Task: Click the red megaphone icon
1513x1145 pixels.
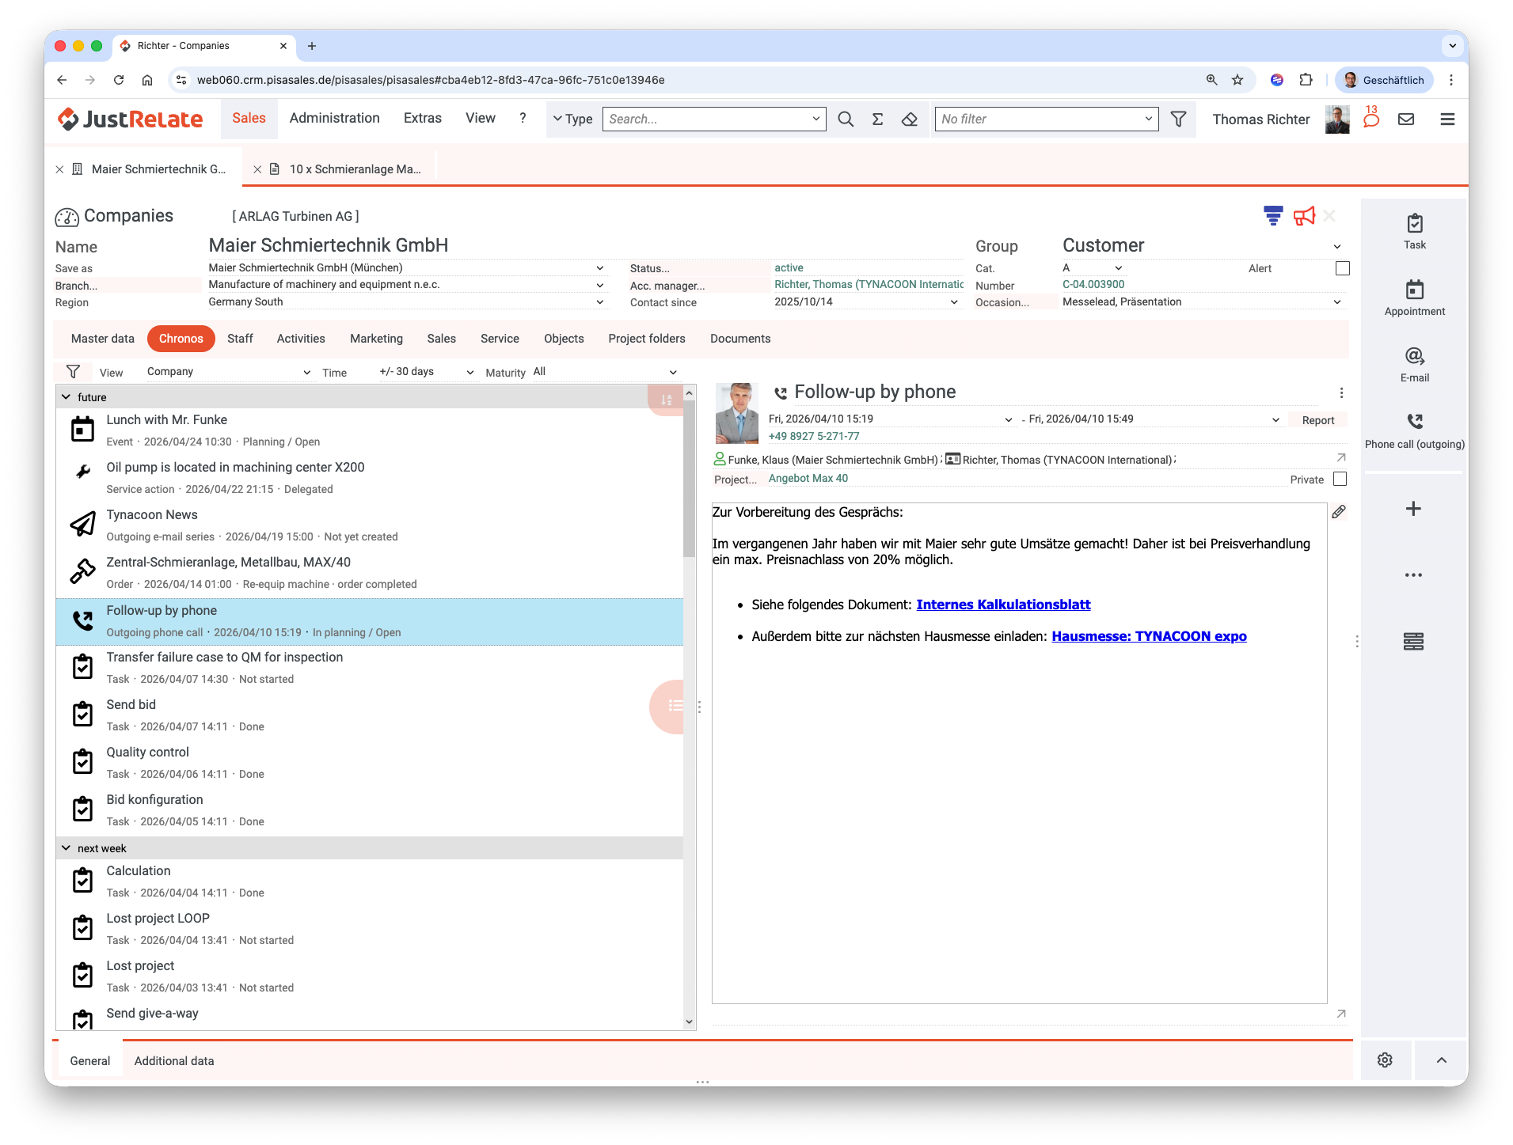Action: 1304,216
